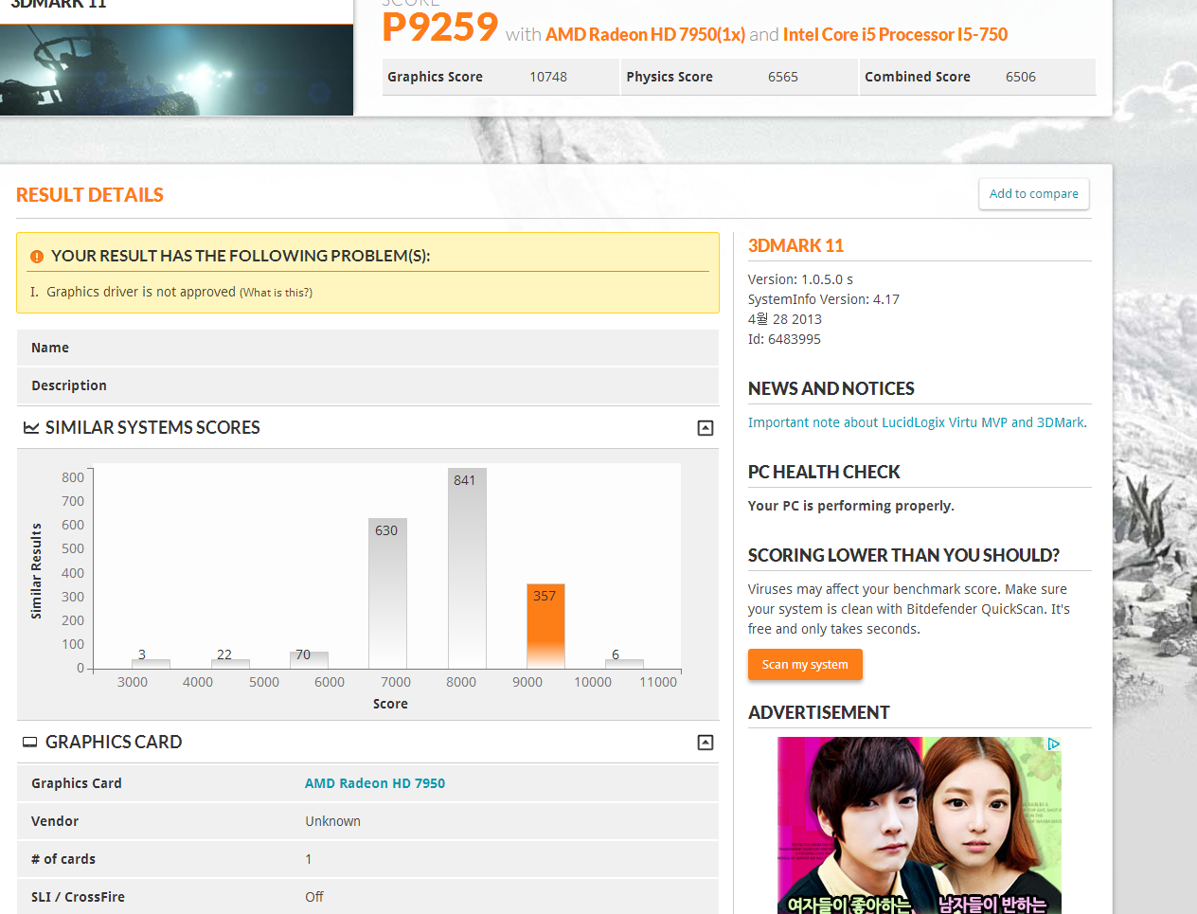The width and height of the screenshot is (1197, 914).
Task: Click the card icon beside Graphics Card heading
Action: (x=30, y=743)
